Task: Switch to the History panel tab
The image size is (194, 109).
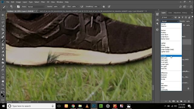Action: [185, 13]
